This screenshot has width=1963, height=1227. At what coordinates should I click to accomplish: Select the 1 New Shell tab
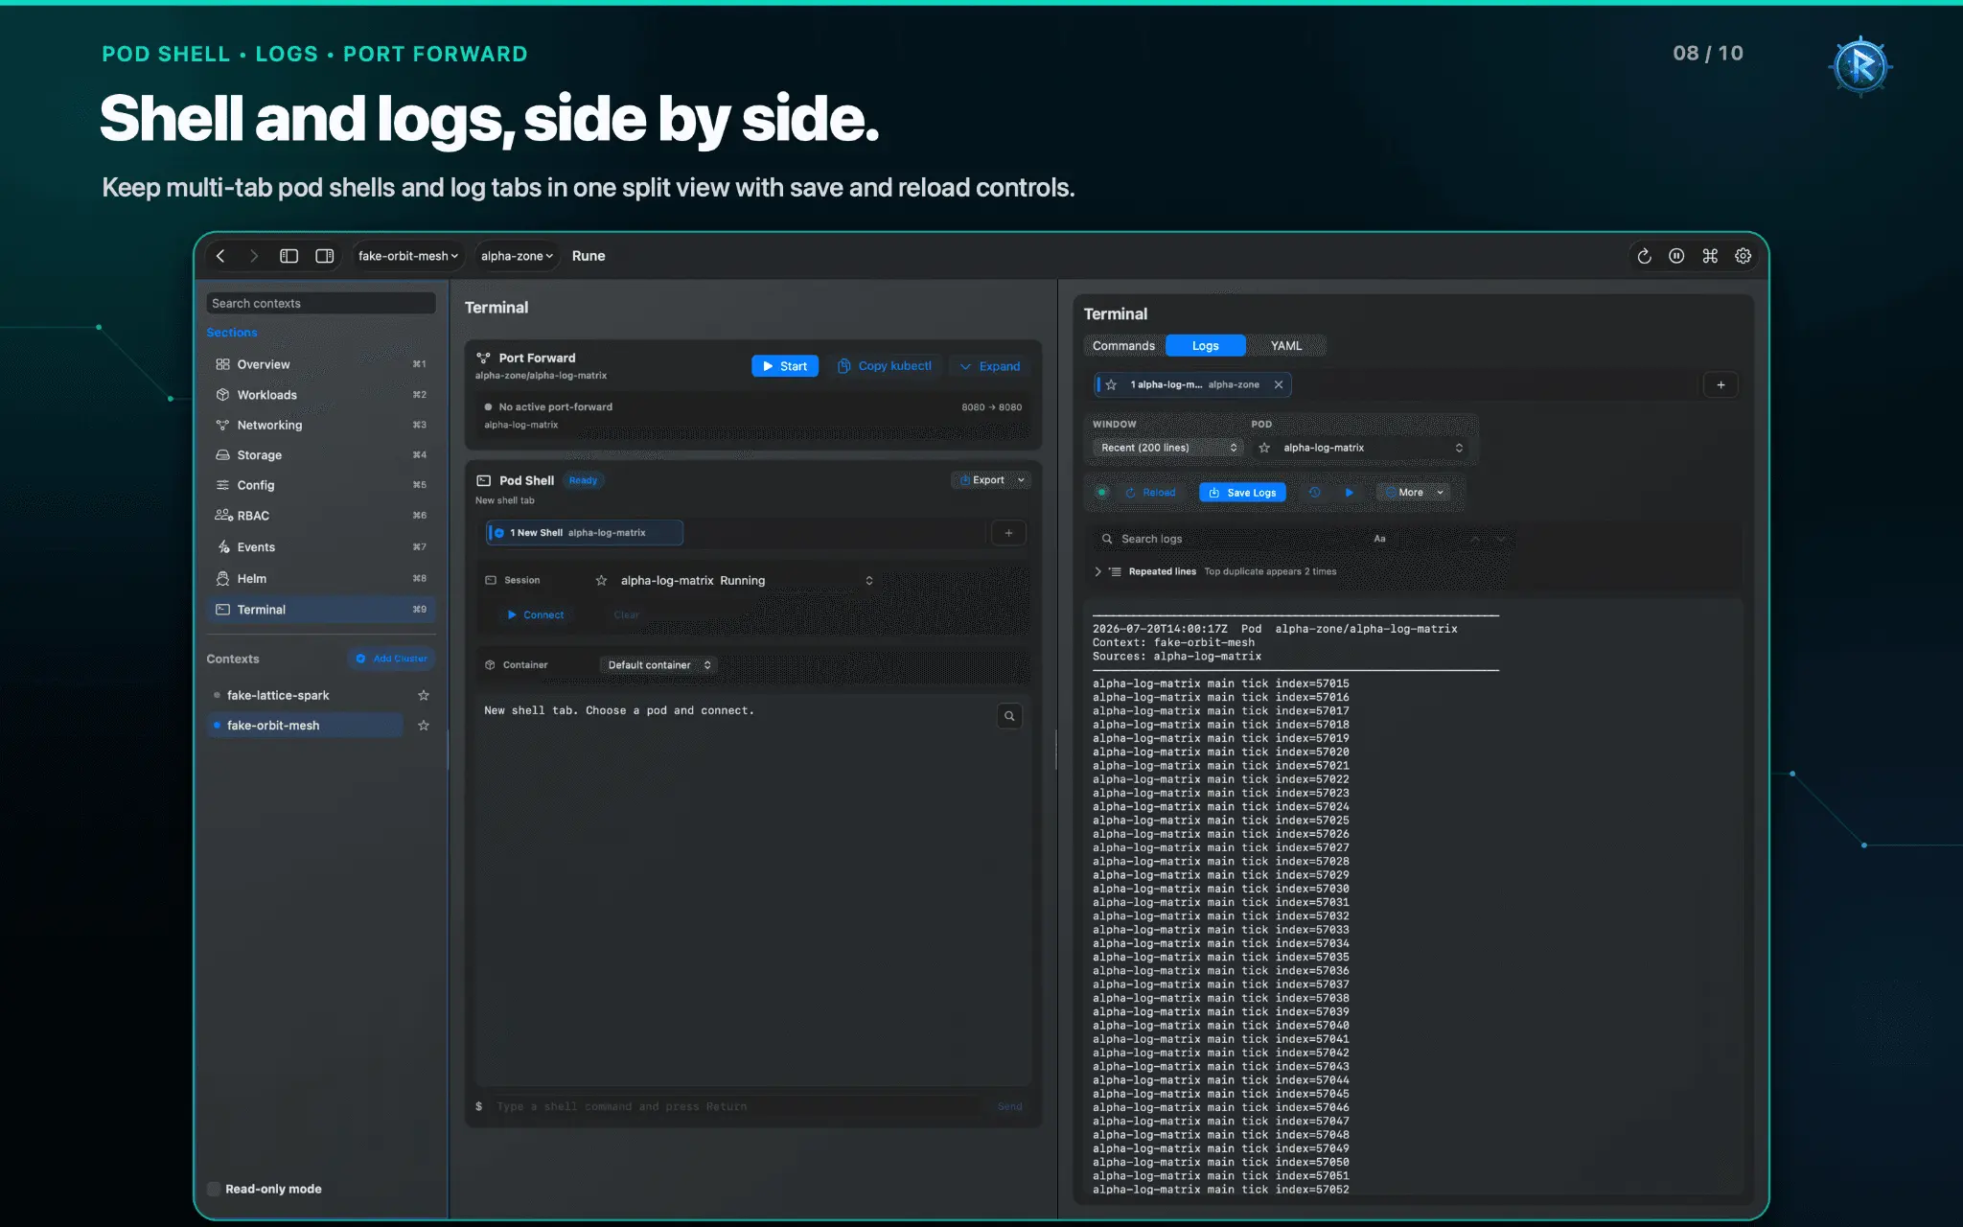pos(585,533)
